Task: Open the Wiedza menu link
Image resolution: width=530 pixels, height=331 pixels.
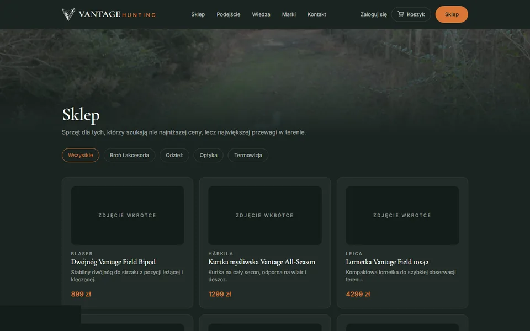Action: [x=261, y=14]
